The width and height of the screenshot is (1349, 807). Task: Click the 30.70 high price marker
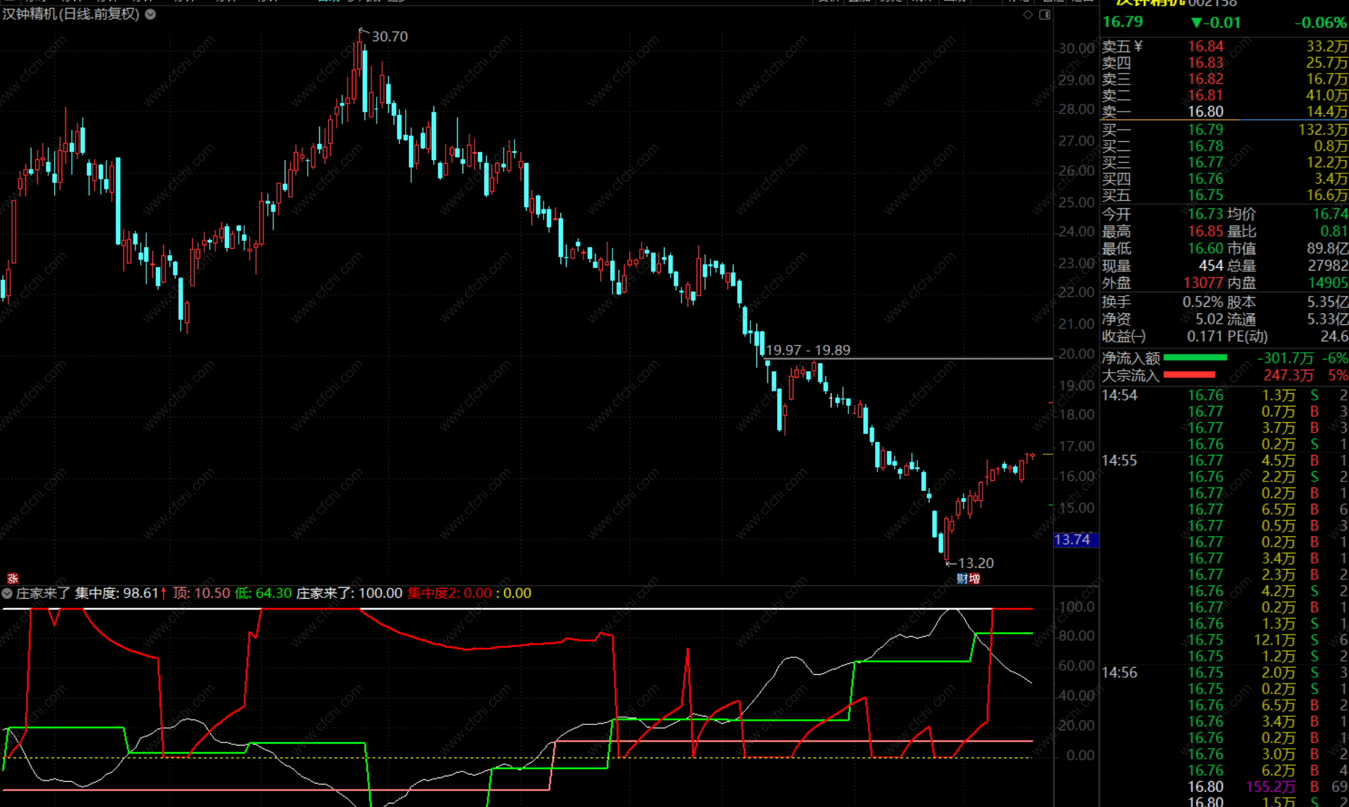pos(389,37)
